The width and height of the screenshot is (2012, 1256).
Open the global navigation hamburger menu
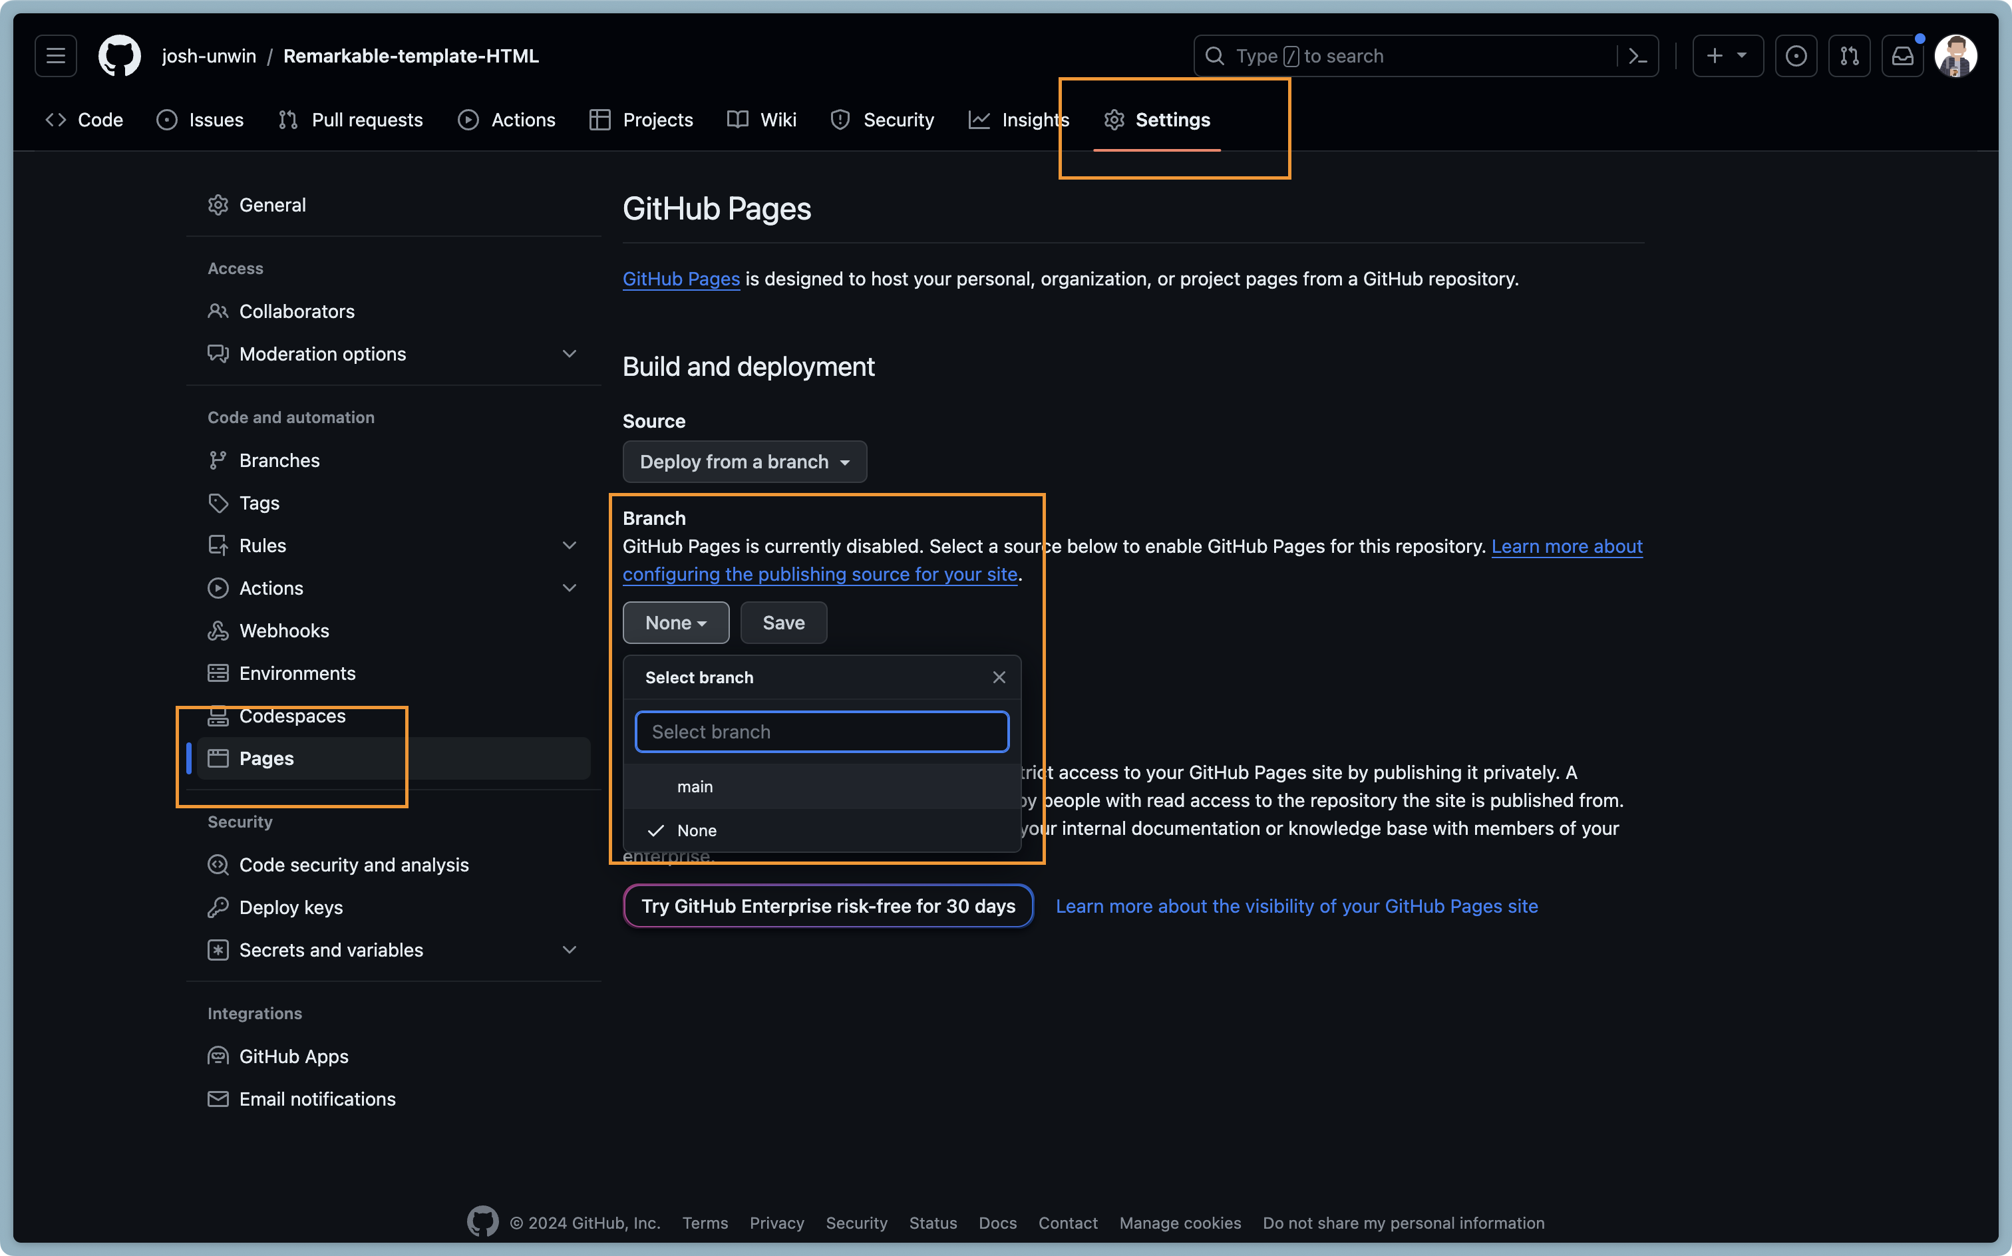click(x=56, y=56)
